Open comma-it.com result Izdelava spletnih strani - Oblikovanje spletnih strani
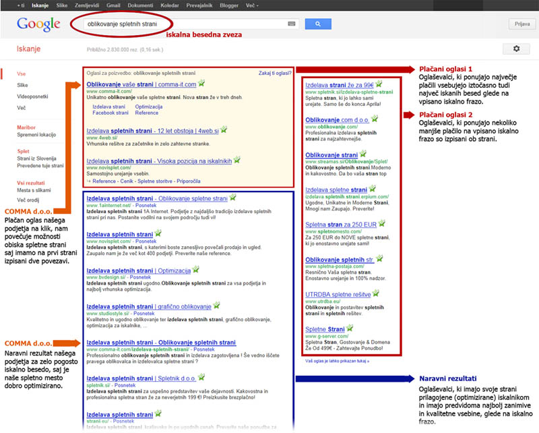This screenshot has height=433, width=539. 161,343
